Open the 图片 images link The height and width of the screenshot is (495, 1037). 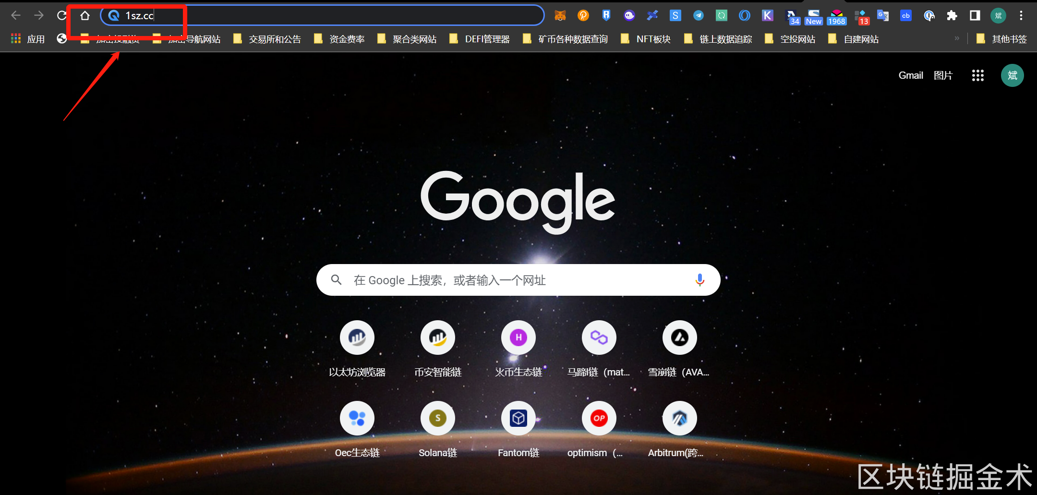click(943, 75)
